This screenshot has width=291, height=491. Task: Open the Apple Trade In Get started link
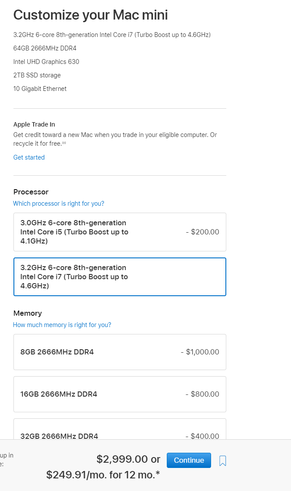pyautogui.click(x=29, y=157)
